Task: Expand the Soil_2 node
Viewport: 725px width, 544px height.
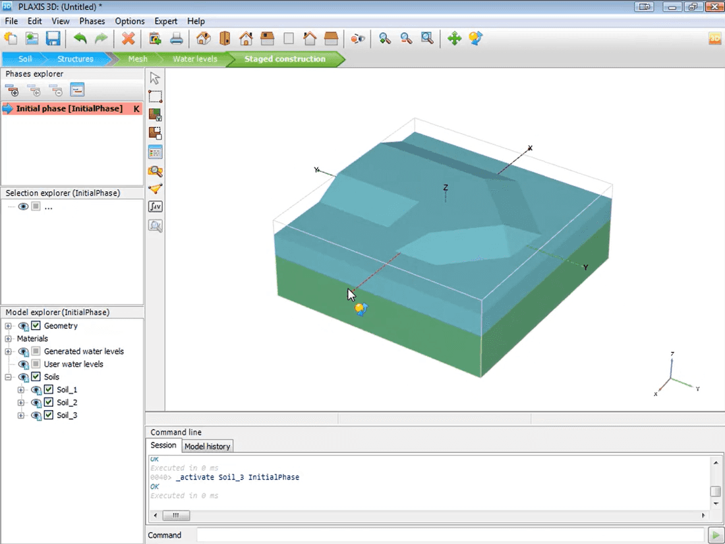Action: coord(21,403)
